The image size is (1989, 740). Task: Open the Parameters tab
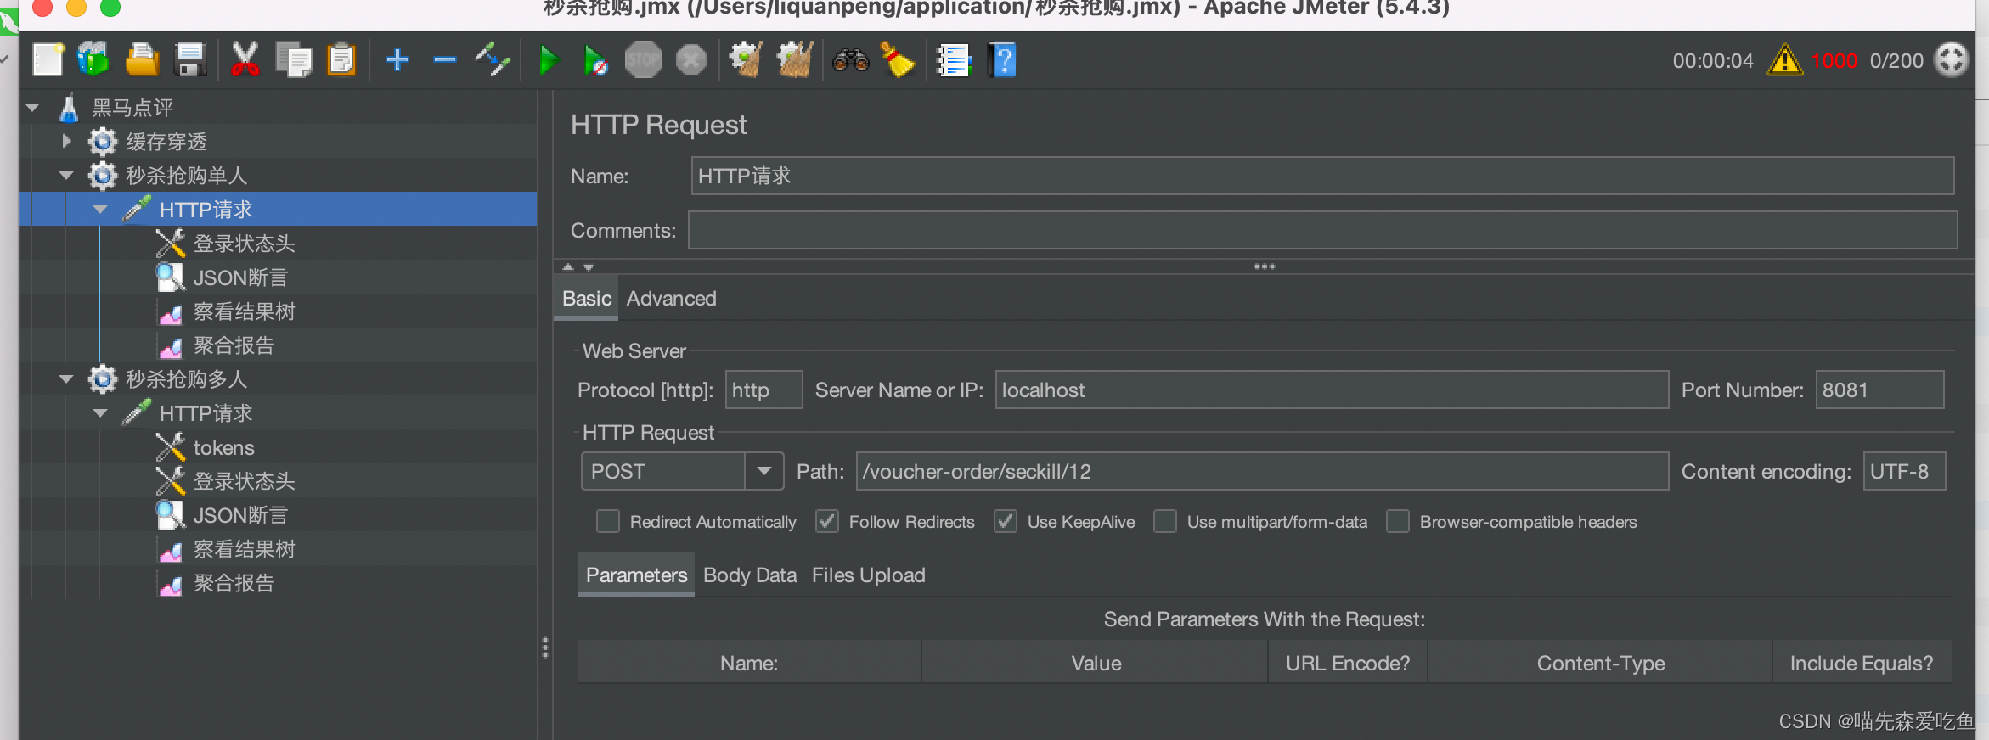click(636, 575)
